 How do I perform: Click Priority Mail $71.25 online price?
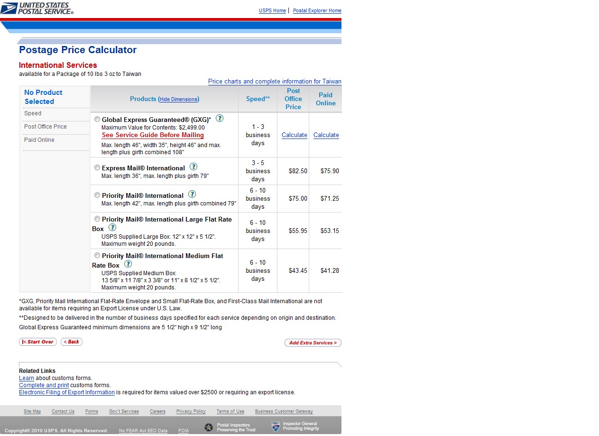pos(330,198)
